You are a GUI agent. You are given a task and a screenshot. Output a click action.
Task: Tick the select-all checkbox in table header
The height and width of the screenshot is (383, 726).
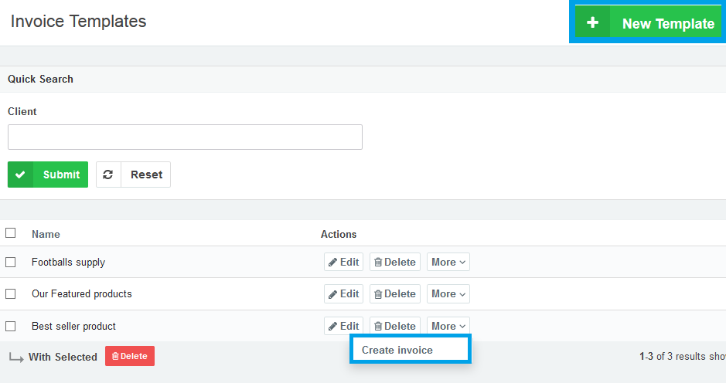11,233
